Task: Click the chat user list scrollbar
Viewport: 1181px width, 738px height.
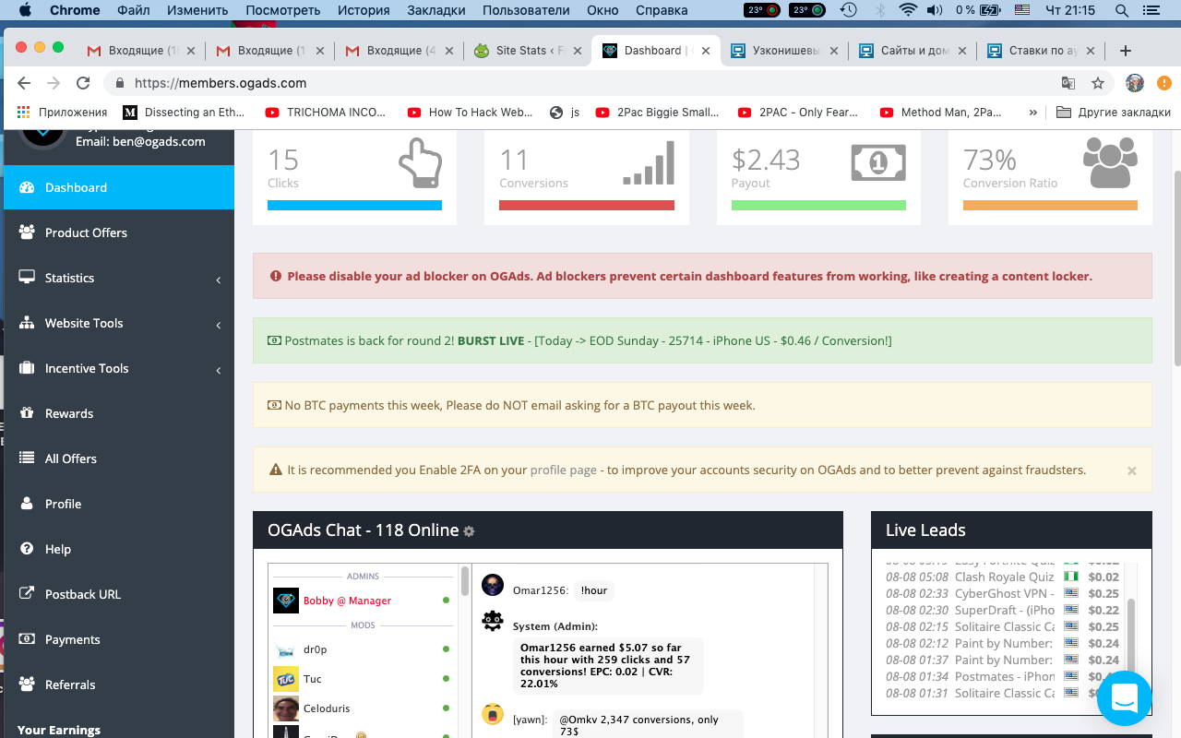Action: [x=464, y=581]
